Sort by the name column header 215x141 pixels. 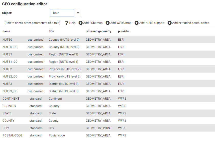(x=6, y=31)
